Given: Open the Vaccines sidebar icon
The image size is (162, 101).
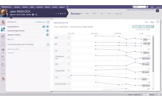Looking at the screenshot, I should (3, 44).
